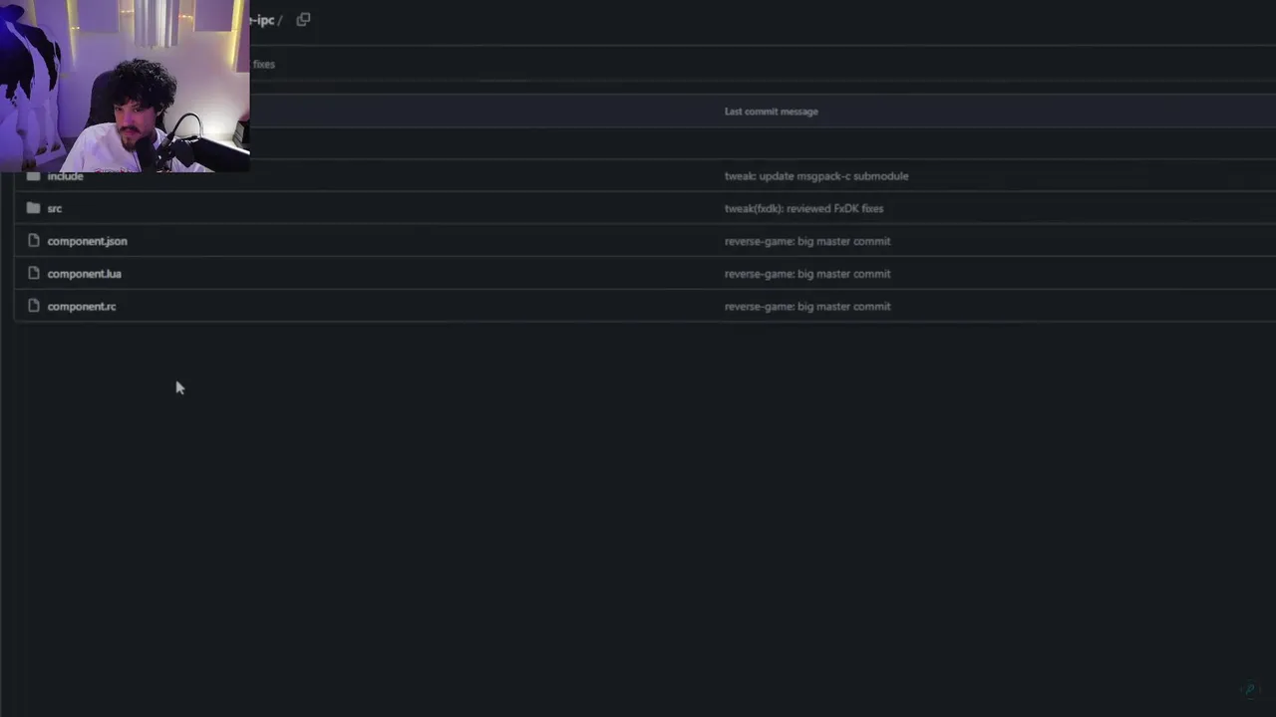1276x717 pixels.
Task: Open the component.json file
Action: click(x=87, y=241)
